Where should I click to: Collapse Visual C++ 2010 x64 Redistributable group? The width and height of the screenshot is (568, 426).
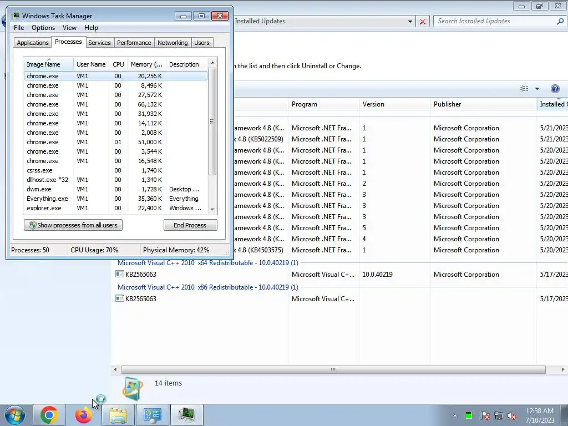tap(207, 263)
